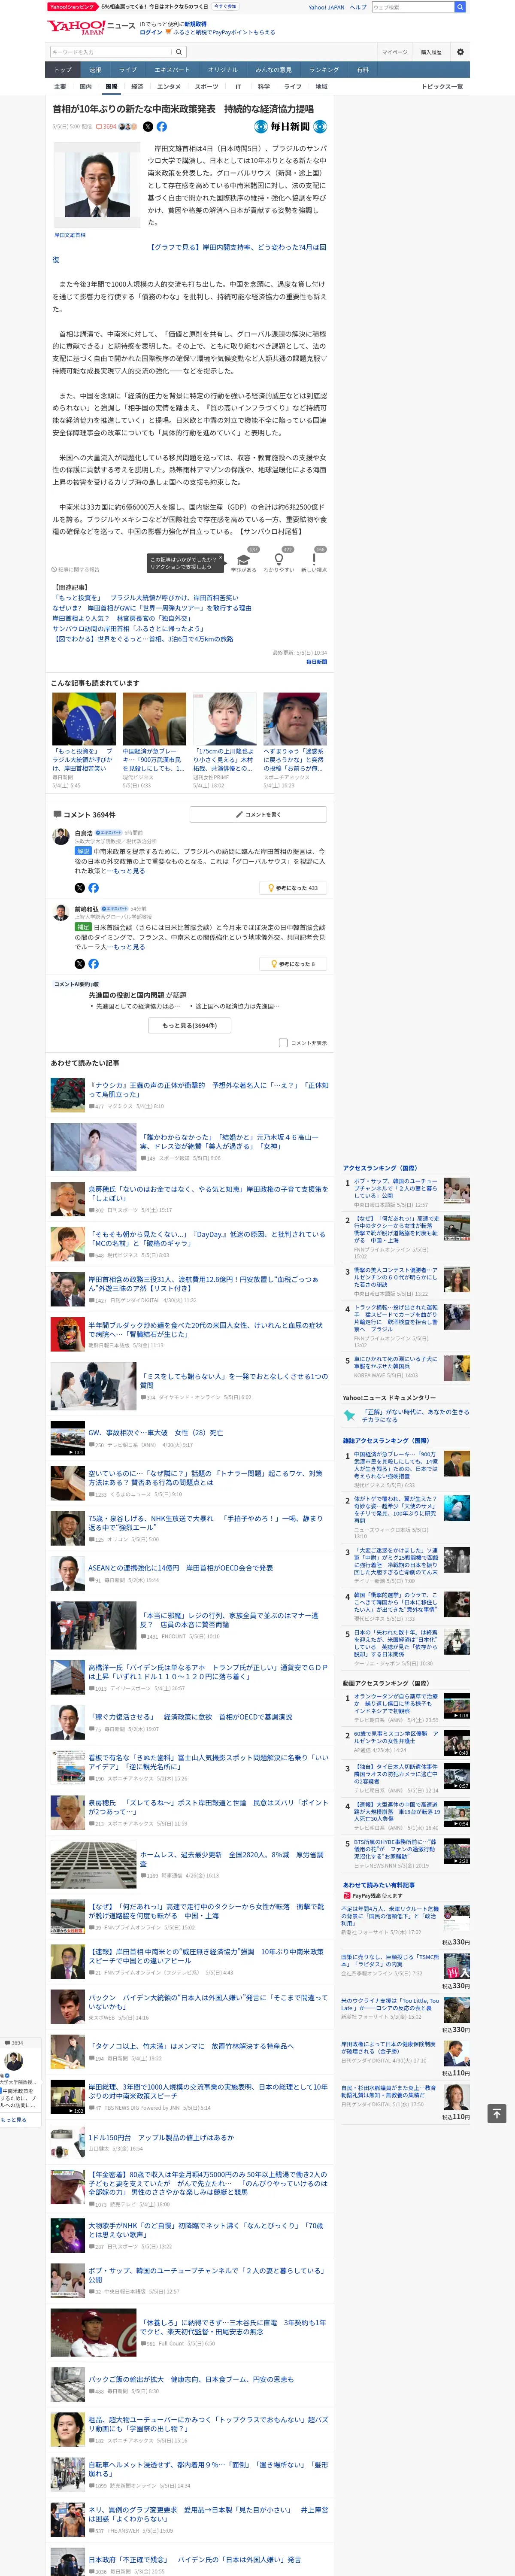The height and width of the screenshot is (2576, 515).
Task: Click the コメントを書く button
Action: [258, 815]
